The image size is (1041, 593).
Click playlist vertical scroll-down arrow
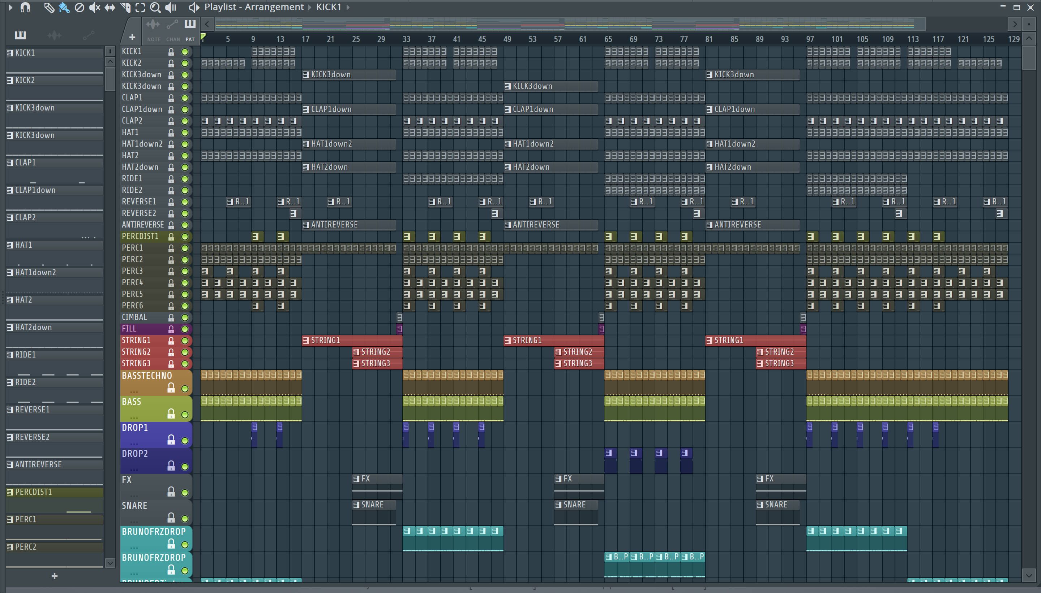(x=1029, y=576)
